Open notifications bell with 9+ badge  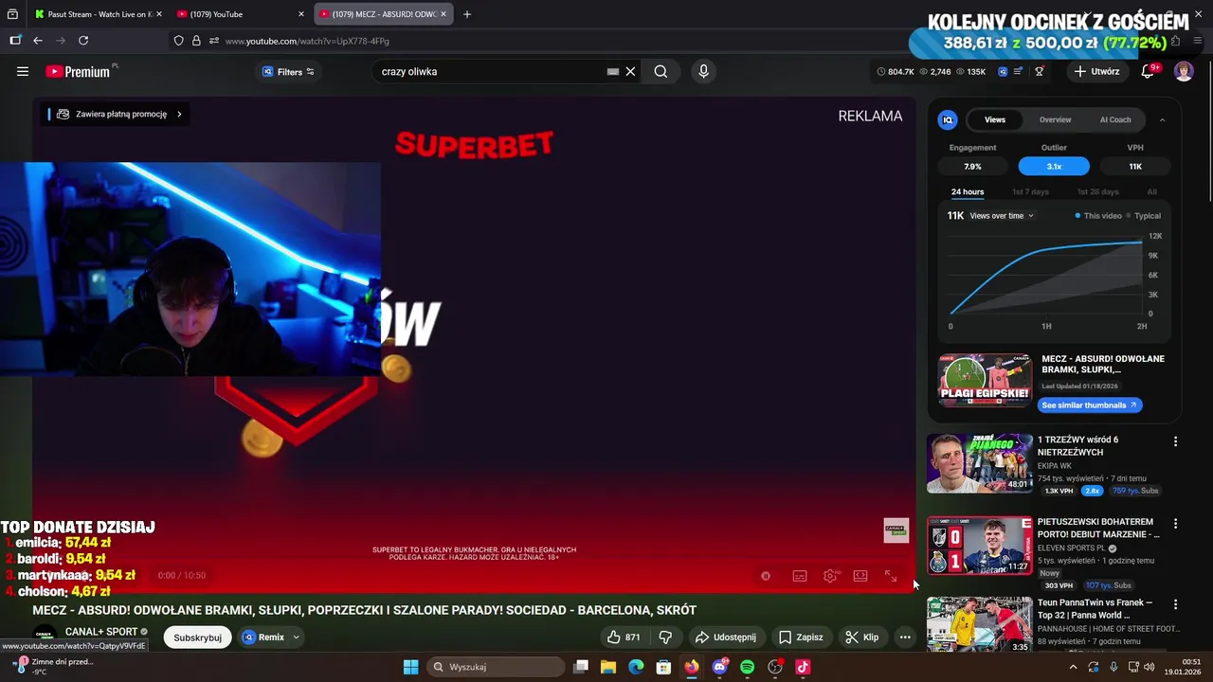pos(1148,71)
